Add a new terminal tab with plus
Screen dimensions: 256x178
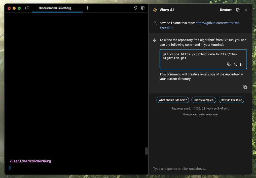(87, 8)
